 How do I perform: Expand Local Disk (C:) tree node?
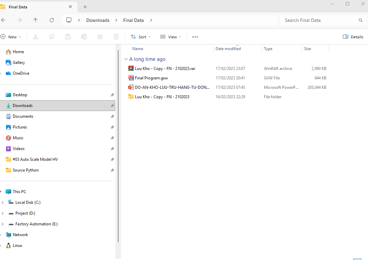pyautogui.click(x=3, y=202)
